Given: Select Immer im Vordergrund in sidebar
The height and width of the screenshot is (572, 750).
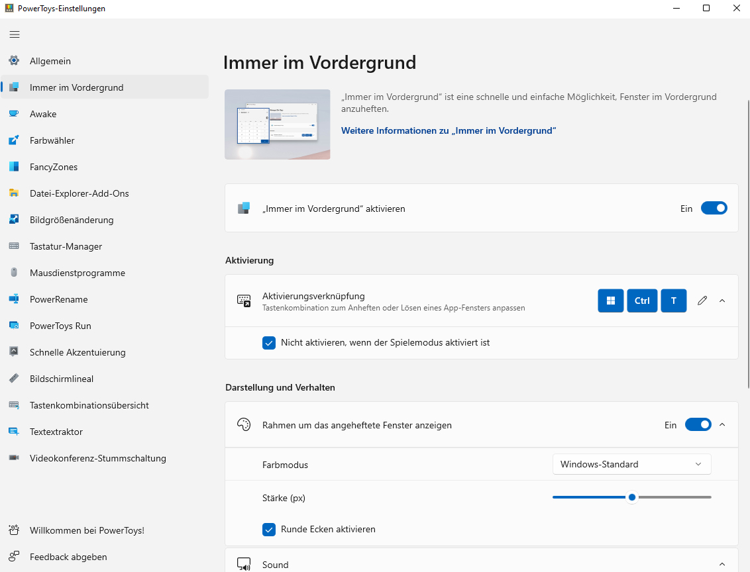Looking at the screenshot, I should (x=104, y=87).
